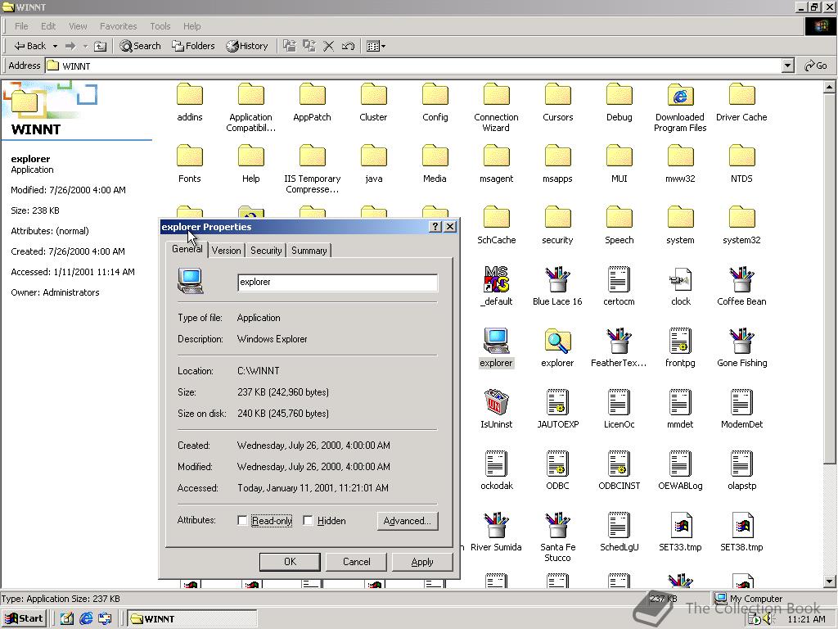Select the General tab
The image size is (838, 629).
(x=187, y=249)
